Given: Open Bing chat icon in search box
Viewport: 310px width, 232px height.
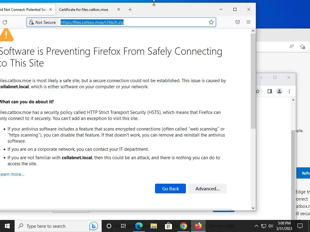Looking at the screenshot, I should [x=94, y=226].
